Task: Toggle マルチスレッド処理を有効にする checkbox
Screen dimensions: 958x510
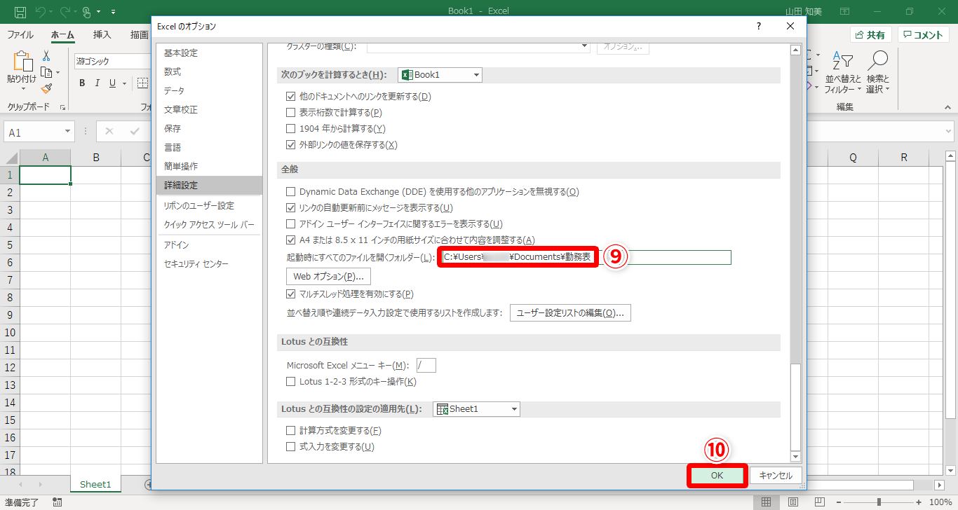Action: click(x=291, y=294)
